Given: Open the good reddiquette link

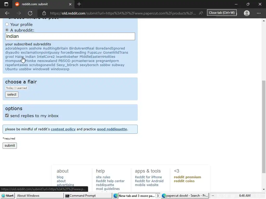Looking at the screenshot, I should 112,129.
